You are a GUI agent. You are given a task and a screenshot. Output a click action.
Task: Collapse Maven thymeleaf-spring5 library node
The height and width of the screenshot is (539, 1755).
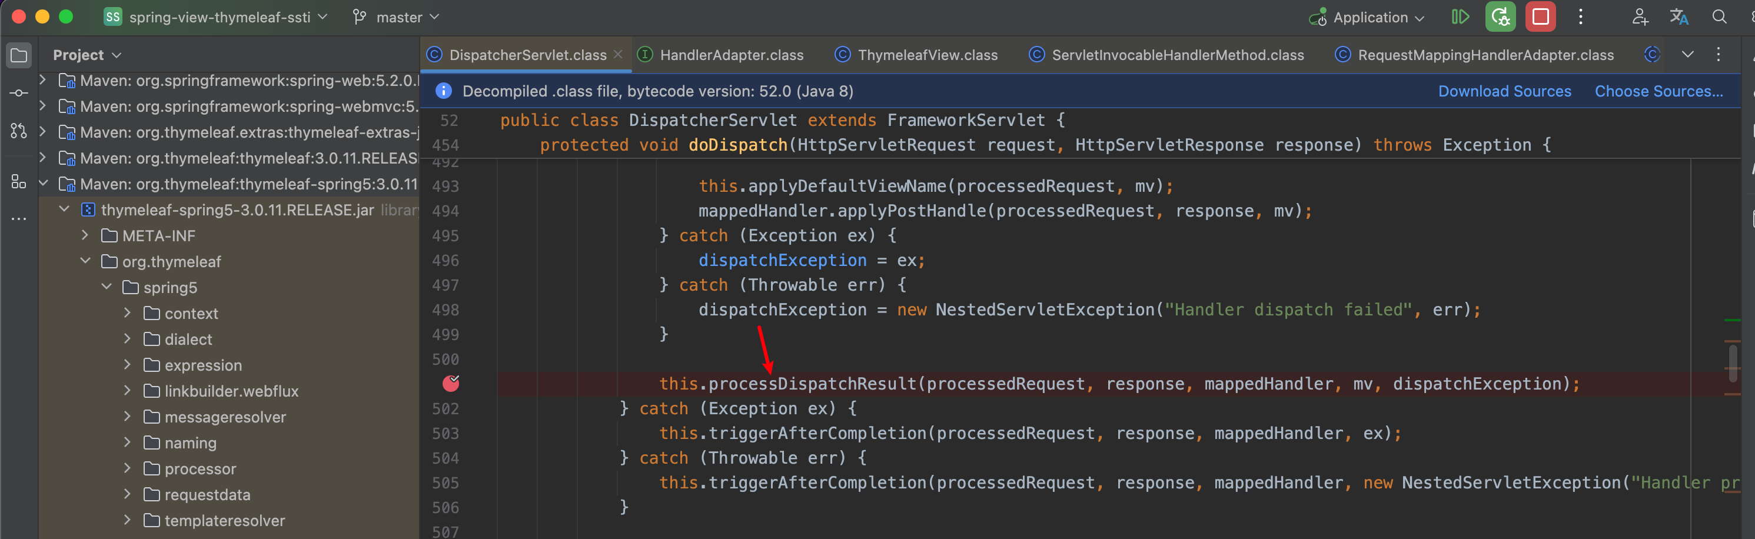(43, 184)
